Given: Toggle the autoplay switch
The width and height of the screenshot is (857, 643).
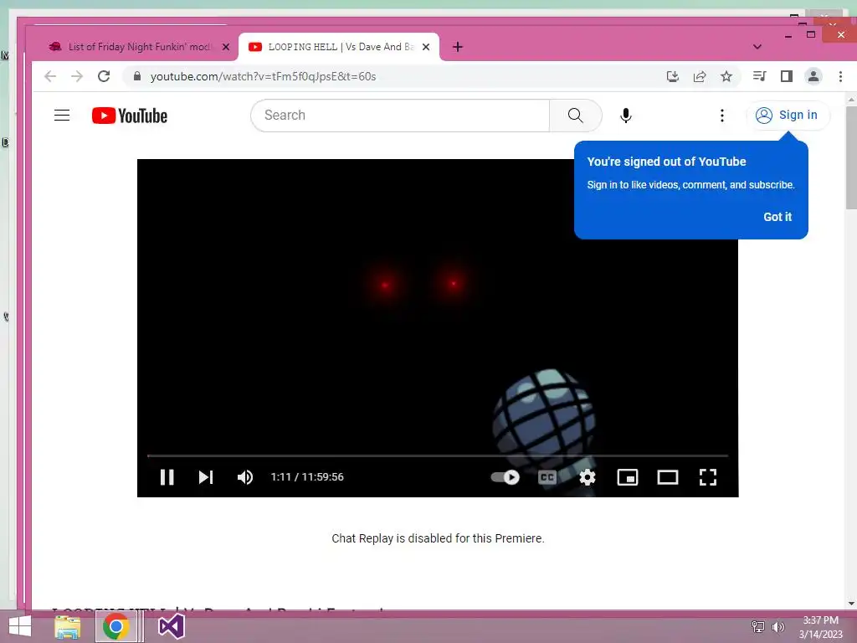Looking at the screenshot, I should coord(505,477).
